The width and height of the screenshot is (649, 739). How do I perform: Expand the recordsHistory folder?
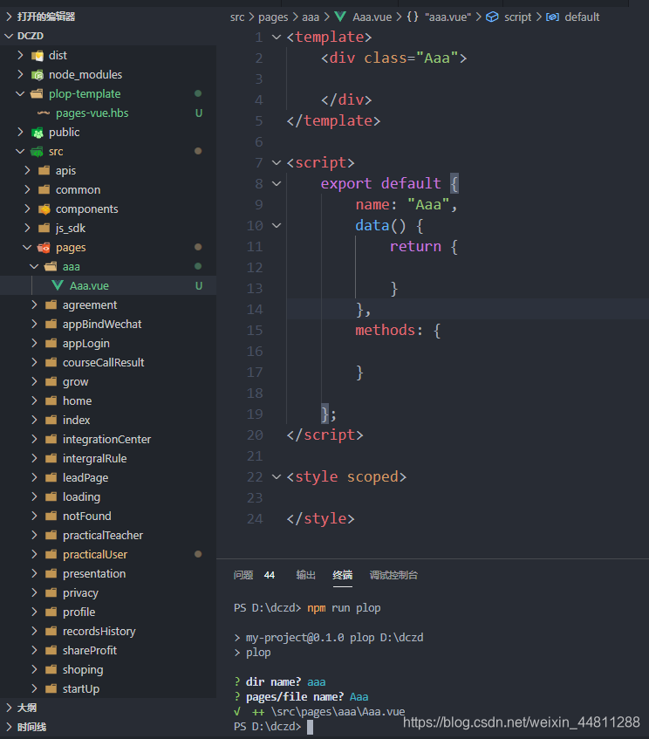[34, 631]
